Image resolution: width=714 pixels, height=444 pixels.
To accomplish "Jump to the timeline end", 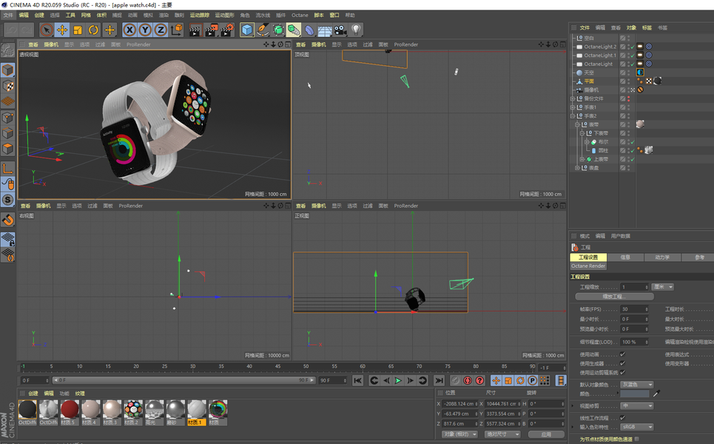I will [x=439, y=380].
